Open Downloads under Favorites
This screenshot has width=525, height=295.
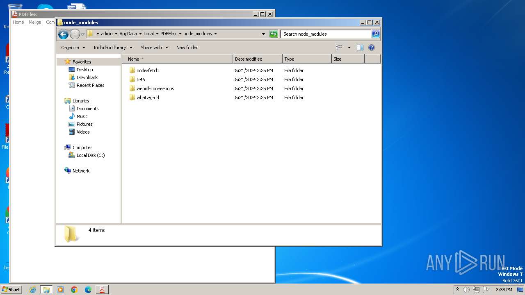pos(87,77)
